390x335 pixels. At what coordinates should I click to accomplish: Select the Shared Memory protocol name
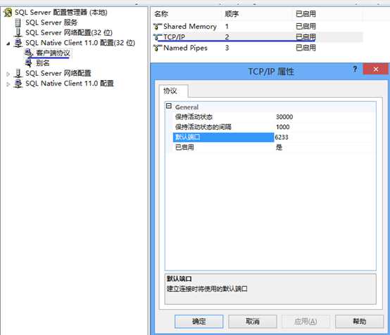190,26
